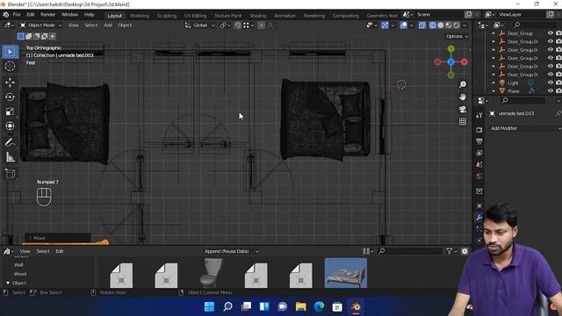The width and height of the screenshot is (562, 316).
Task: Hide the Light object with eye icon
Action: click(551, 83)
